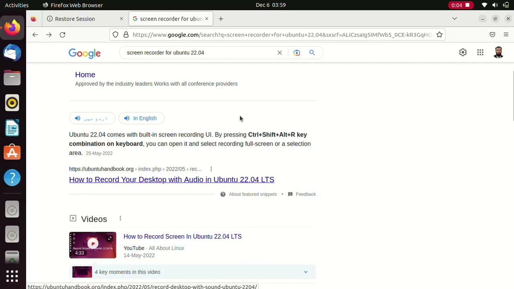This screenshot has height=289, width=514.
Task: Click the 'Approved by the industry leaders' description
Action: (156, 84)
